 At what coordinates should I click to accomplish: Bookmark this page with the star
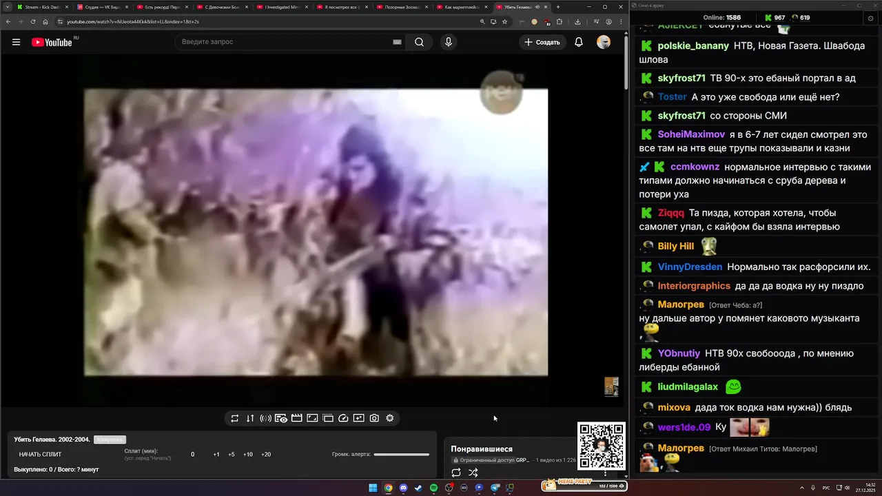tap(504, 21)
